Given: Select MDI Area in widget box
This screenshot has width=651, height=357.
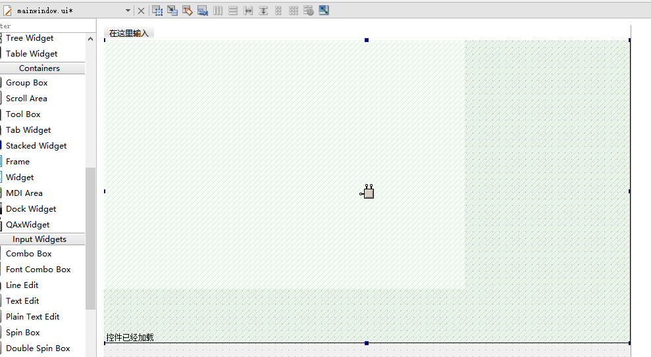Looking at the screenshot, I should click(24, 193).
